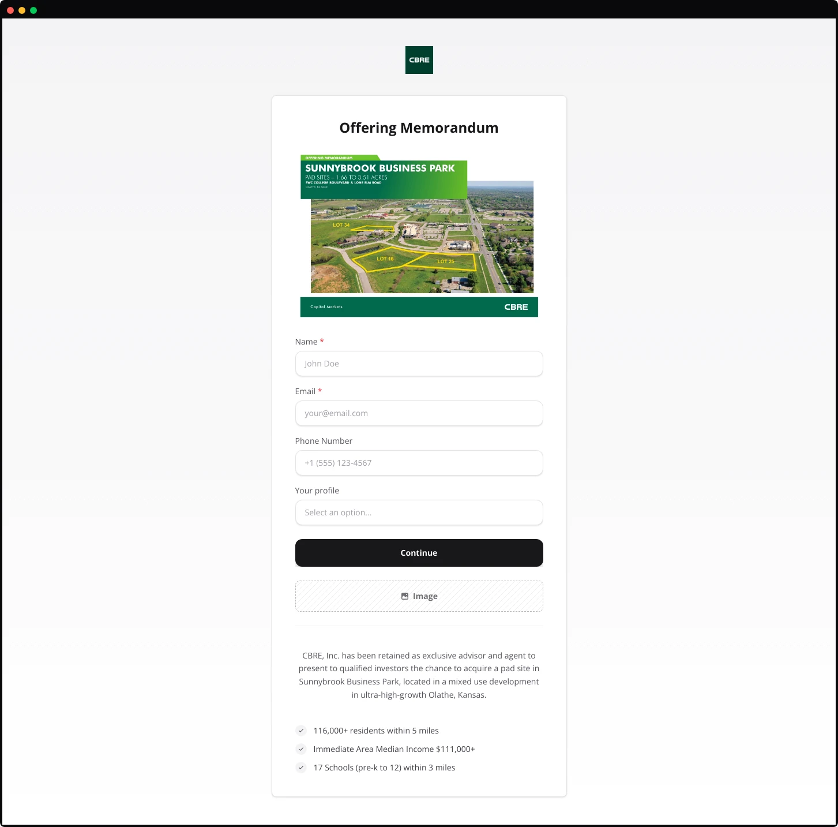Click the picture icon beside the Image label

point(405,596)
